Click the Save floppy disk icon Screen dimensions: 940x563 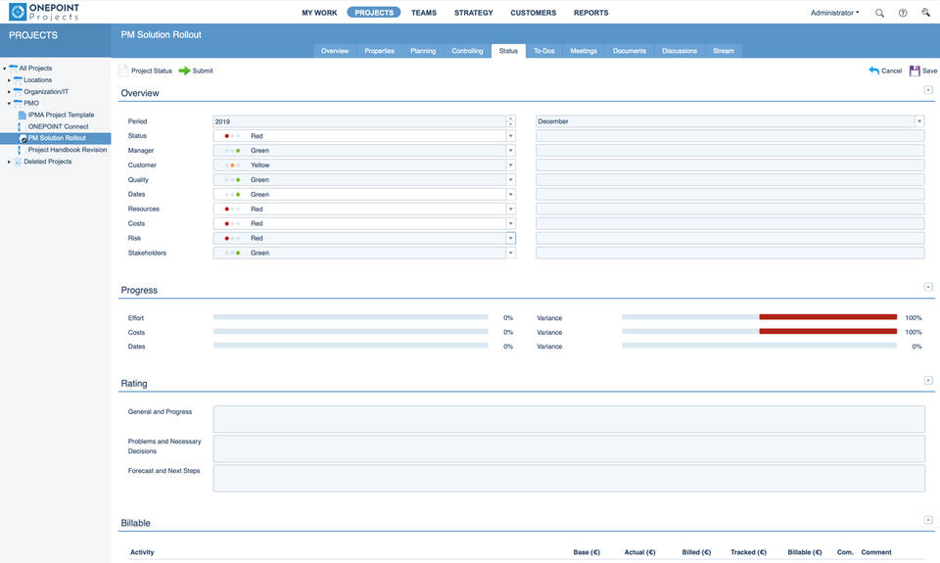(x=915, y=70)
